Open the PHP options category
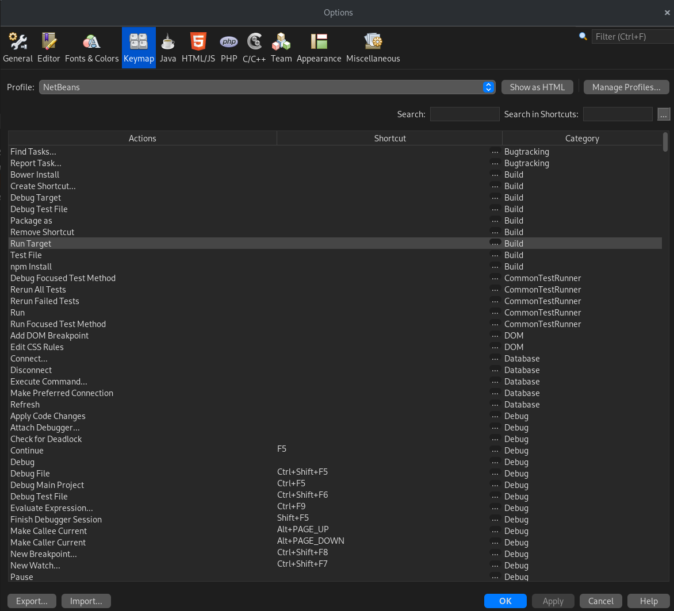Image resolution: width=674 pixels, height=611 pixels. tap(229, 48)
